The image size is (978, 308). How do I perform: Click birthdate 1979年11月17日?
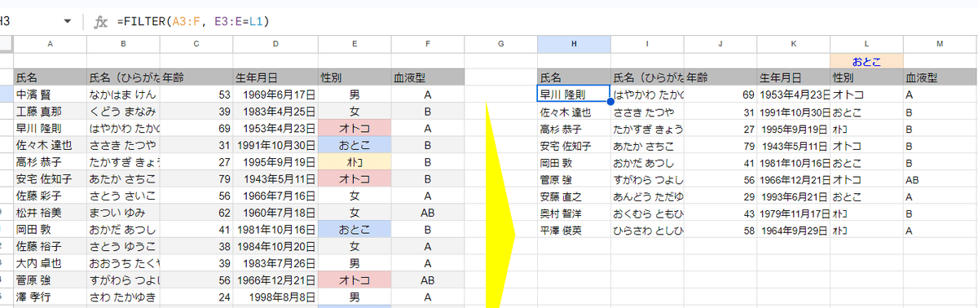[x=794, y=213]
